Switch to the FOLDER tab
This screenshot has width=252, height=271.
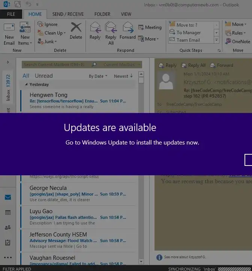pyautogui.click(x=102, y=14)
